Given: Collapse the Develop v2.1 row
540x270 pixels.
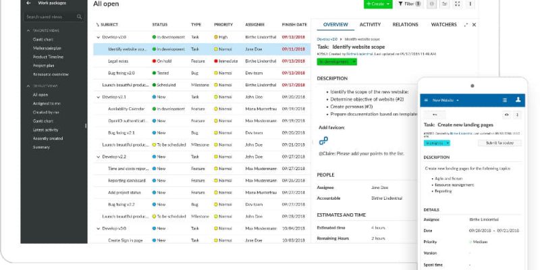Looking at the screenshot, I should [x=98, y=97].
